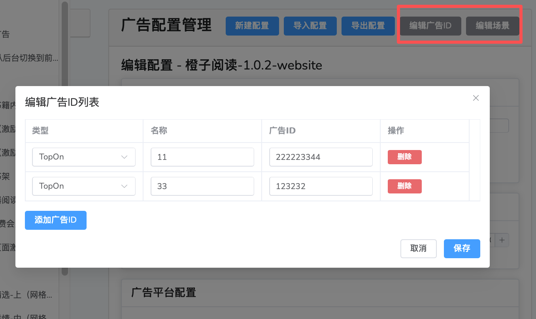Click the 新建配置 button
The height and width of the screenshot is (319, 536).
252,26
